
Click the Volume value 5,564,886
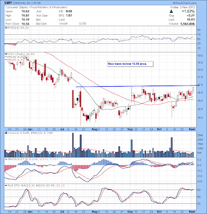[x=188, y=24]
